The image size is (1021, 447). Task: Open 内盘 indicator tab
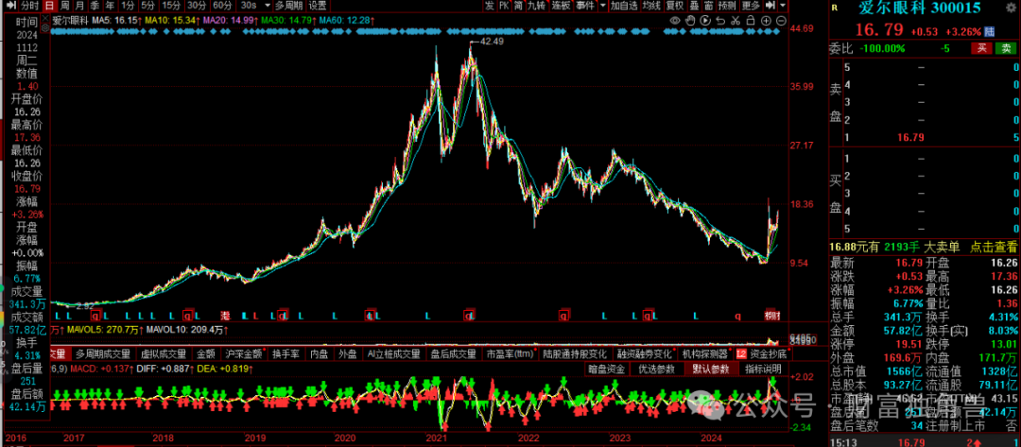tap(320, 354)
